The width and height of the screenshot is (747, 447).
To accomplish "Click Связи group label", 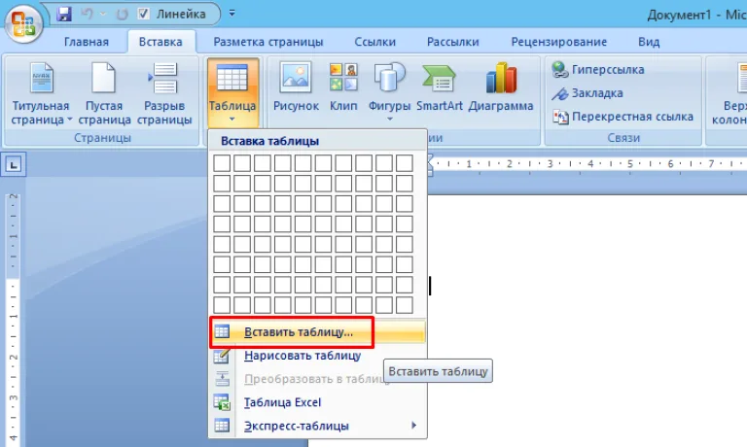I will click(x=623, y=138).
